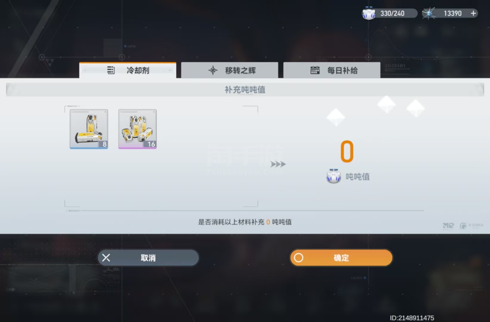Switch to the 移转之辉 tab
This screenshot has width=490, height=322.
click(230, 70)
